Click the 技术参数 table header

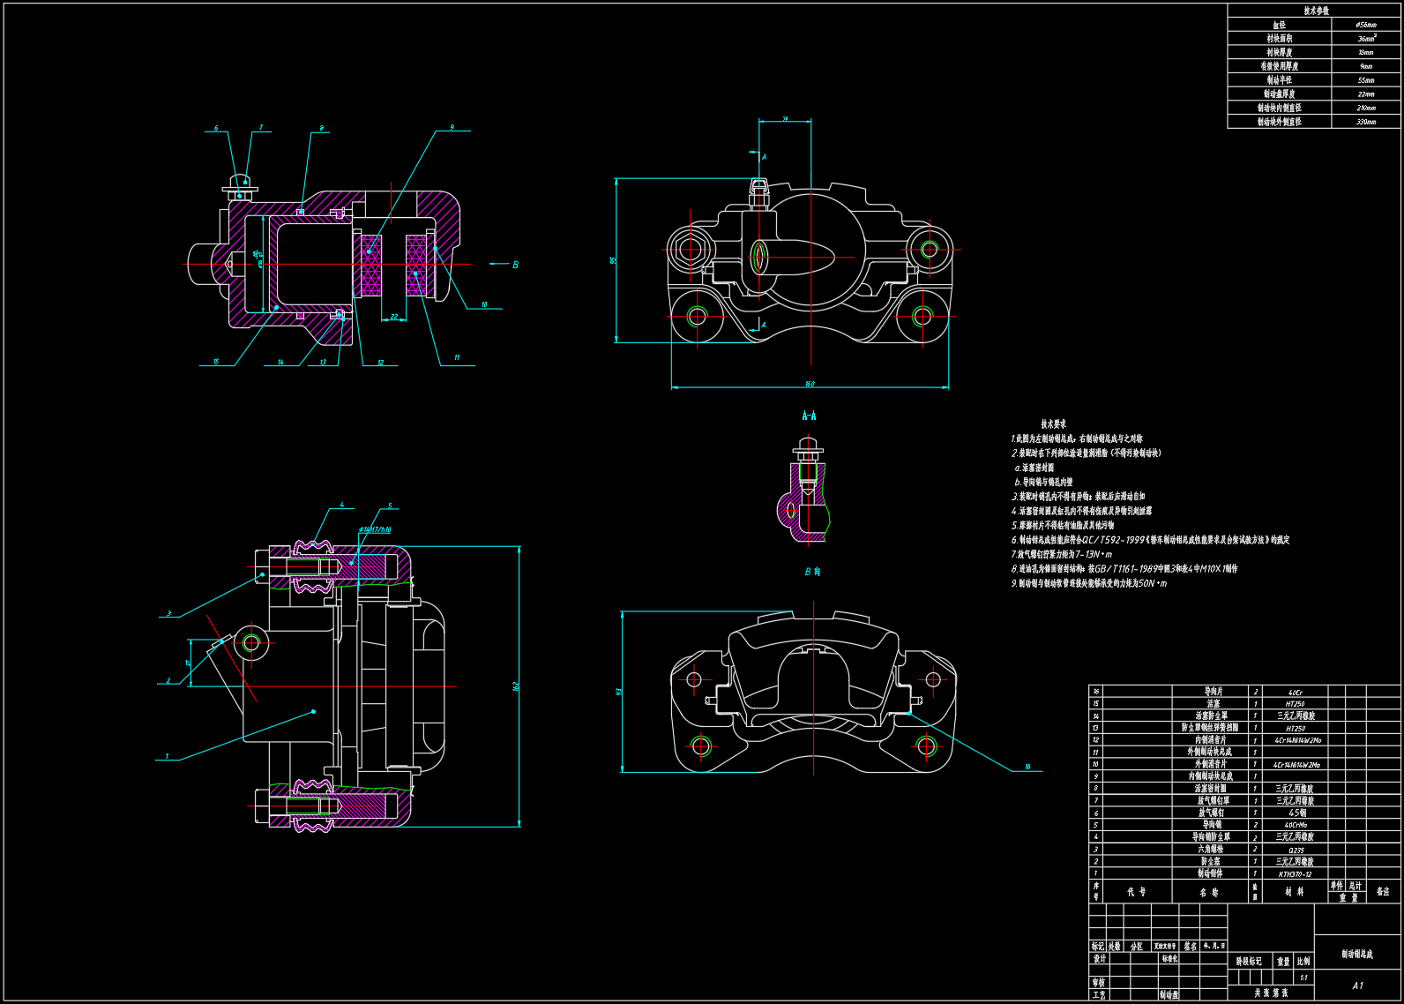1315,11
